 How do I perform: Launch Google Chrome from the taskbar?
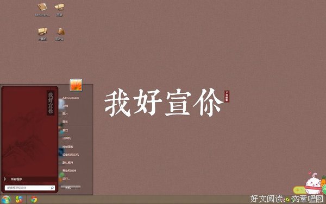(x=34, y=200)
